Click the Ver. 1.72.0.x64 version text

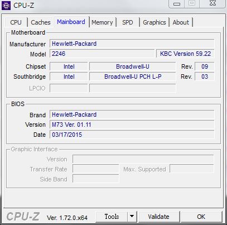point(67,218)
